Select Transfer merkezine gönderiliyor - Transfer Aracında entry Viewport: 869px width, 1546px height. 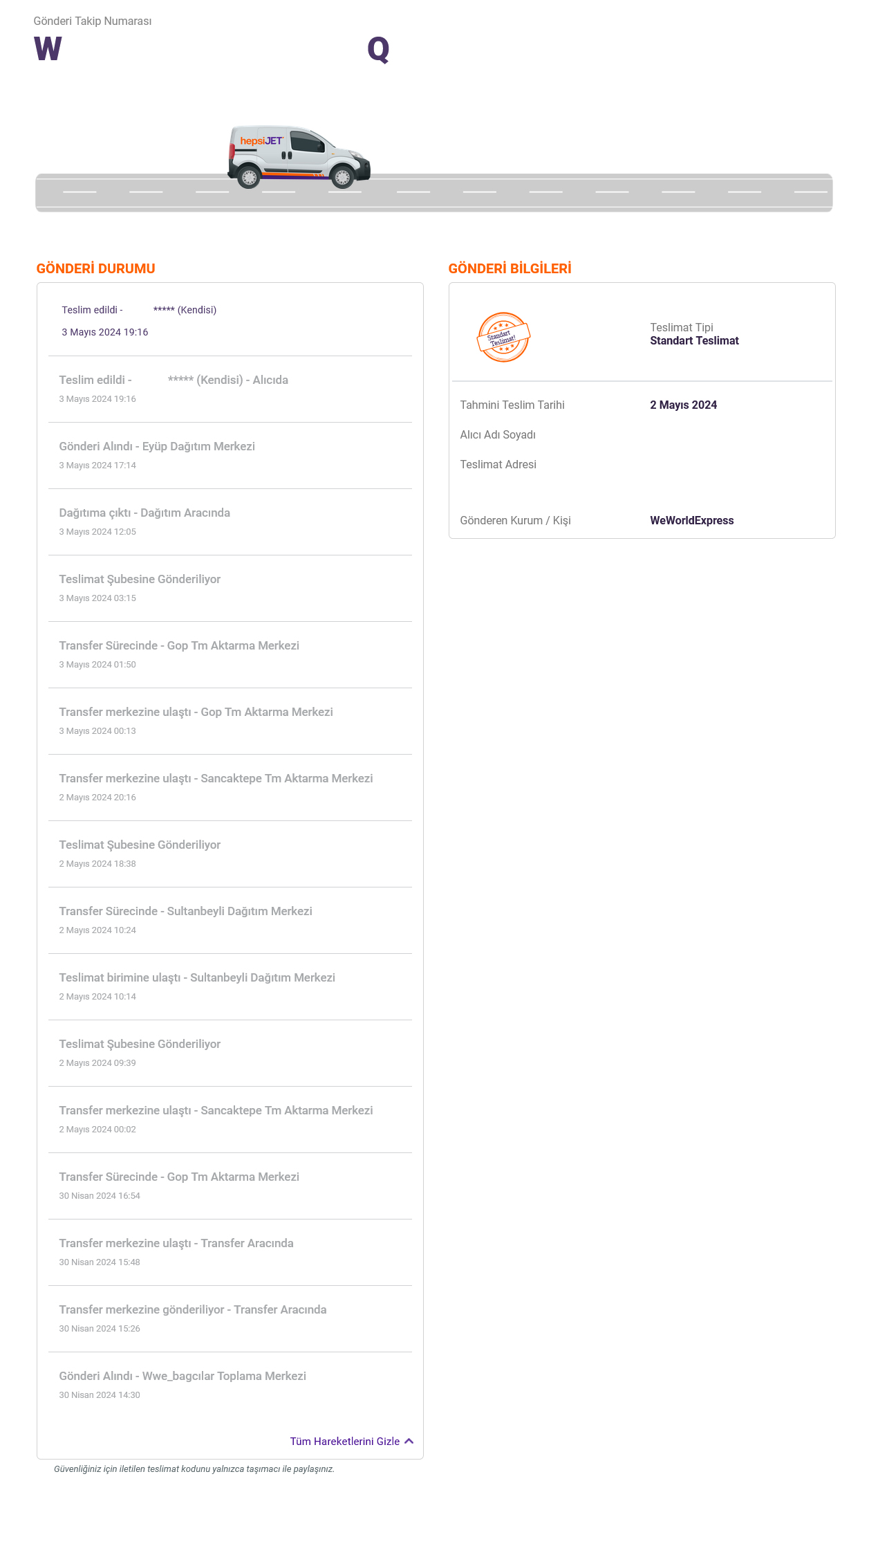click(193, 1309)
